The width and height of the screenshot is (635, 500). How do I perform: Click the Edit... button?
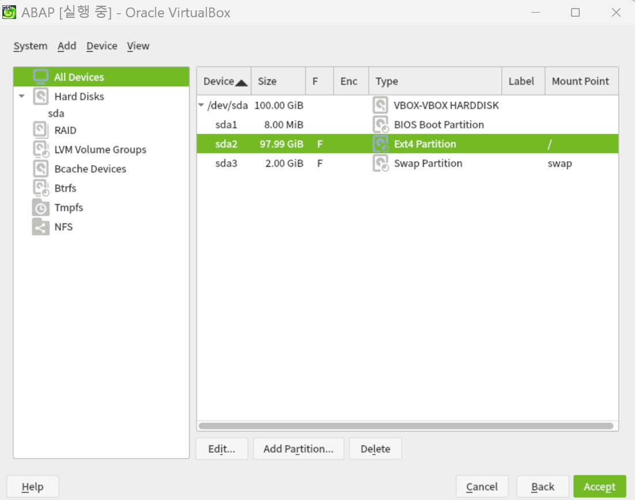221,449
